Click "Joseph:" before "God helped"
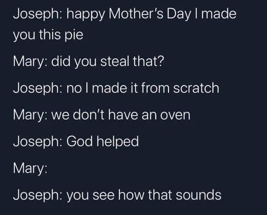Image resolution: width=267 pixels, height=215 pixels. coord(37,142)
